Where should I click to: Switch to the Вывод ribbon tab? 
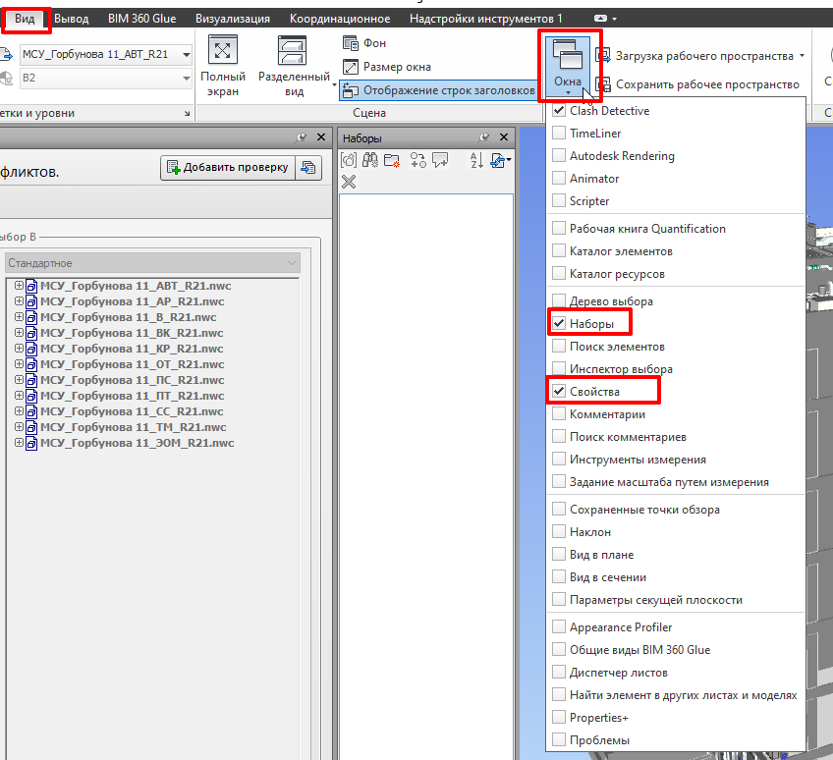[71, 19]
